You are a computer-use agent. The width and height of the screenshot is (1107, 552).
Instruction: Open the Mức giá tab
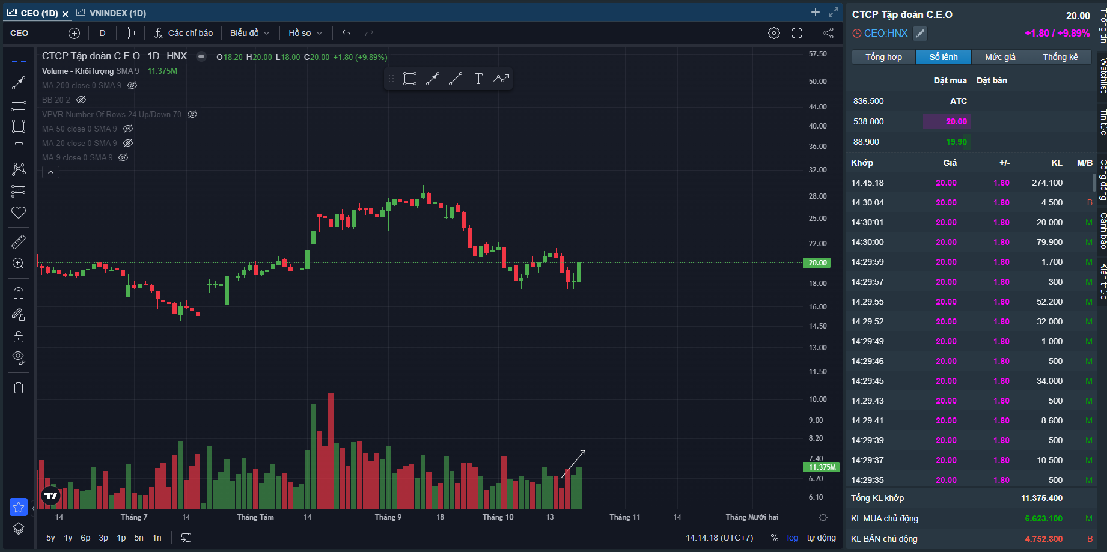(x=1000, y=57)
